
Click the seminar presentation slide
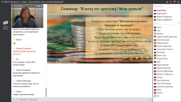click(x=100, y=34)
